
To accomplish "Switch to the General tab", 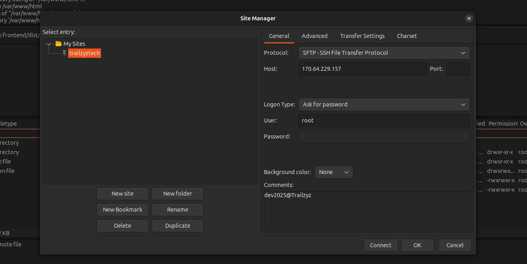I will pos(279,36).
